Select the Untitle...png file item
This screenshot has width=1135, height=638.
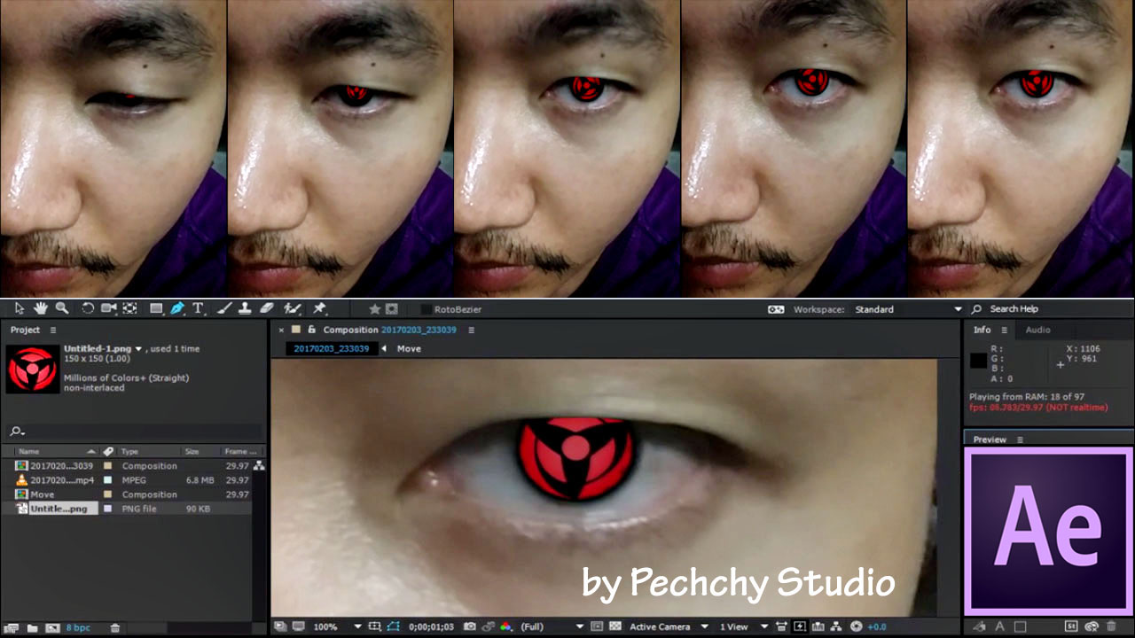click(x=59, y=509)
